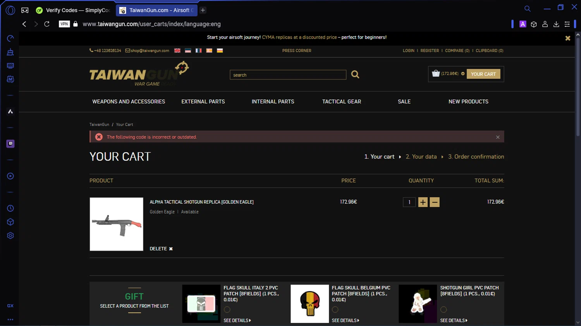Delete the shotgun from cart
The width and height of the screenshot is (581, 326).
tap(161, 249)
